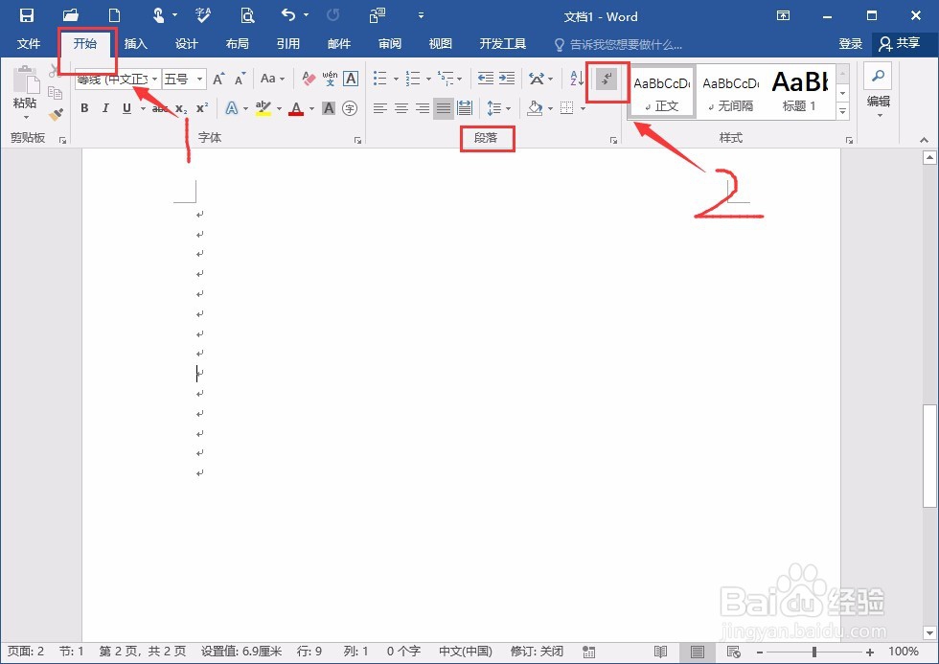The width and height of the screenshot is (939, 664).
Task: Apply 正文 (Normal) style
Action: [662, 92]
